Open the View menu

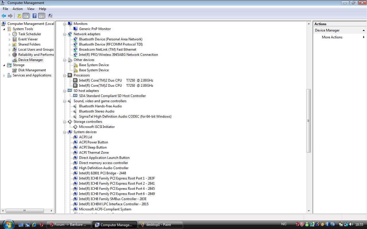(31, 9)
